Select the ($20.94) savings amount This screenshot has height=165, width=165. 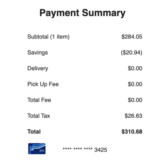(132, 53)
